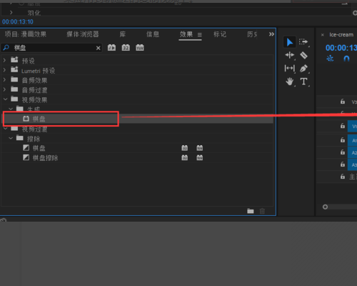This screenshot has width=357, height=286.
Task: Select the Ripple Edit tool
Action: pos(290,55)
